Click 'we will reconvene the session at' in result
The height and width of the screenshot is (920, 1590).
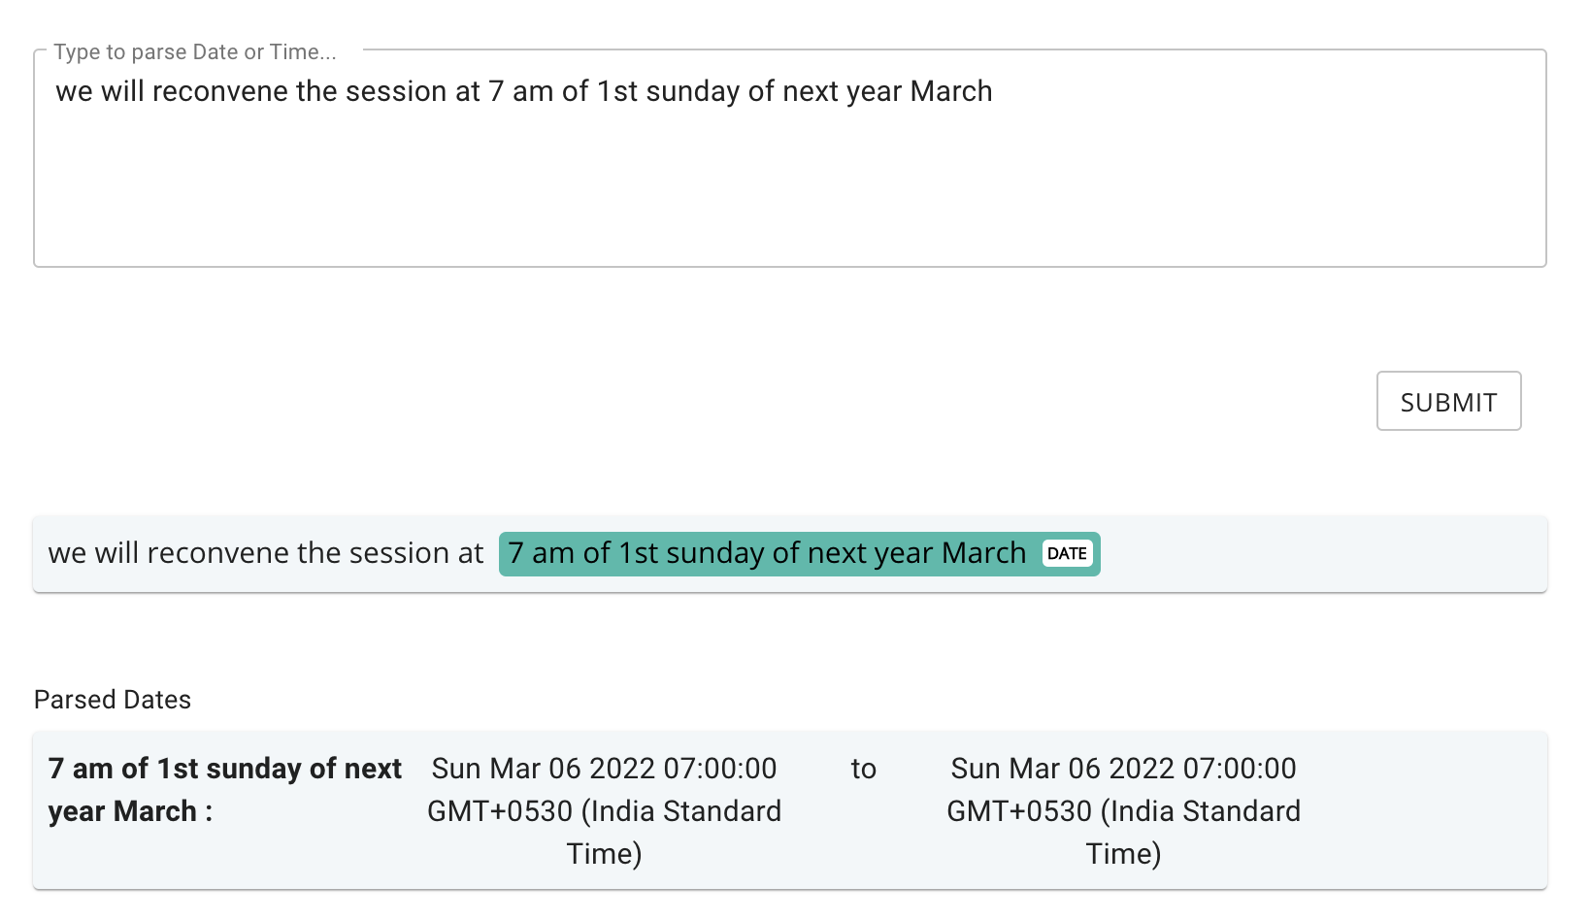click(265, 553)
